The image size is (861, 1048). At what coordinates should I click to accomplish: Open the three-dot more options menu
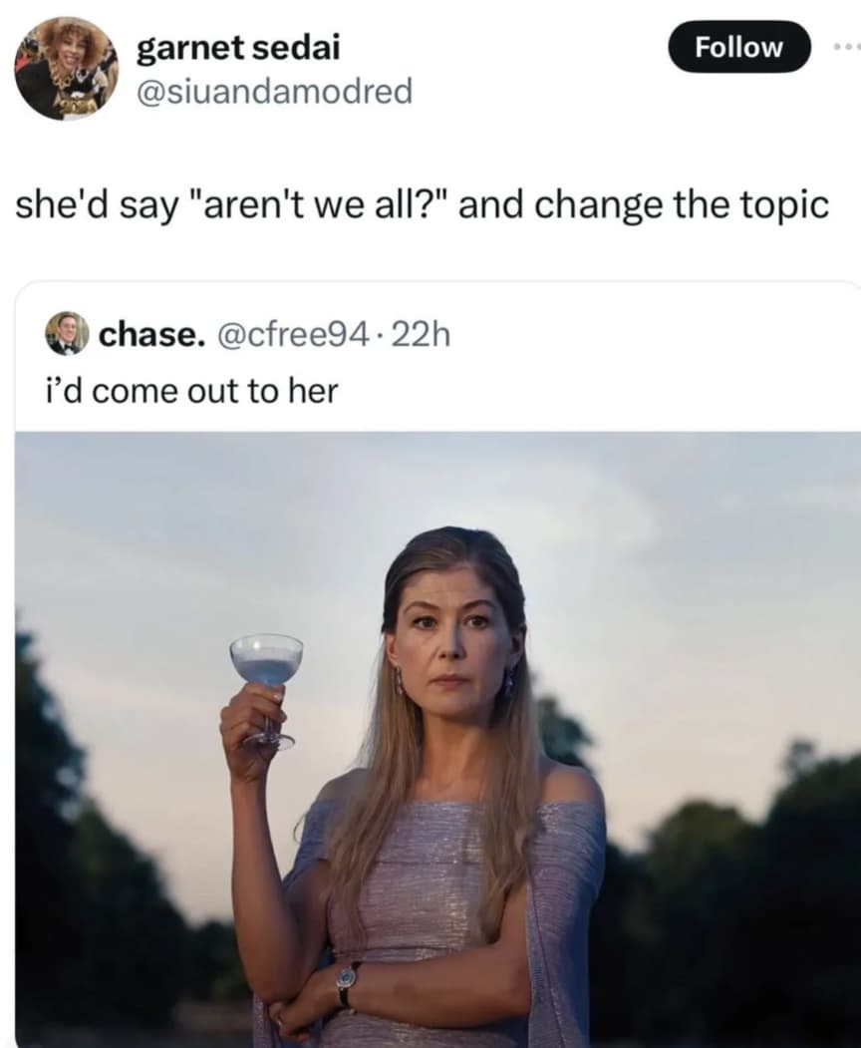[x=848, y=47]
